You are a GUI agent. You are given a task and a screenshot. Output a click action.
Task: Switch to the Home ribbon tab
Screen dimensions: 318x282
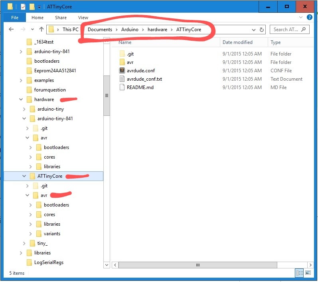pyautogui.click(x=38, y=18)
